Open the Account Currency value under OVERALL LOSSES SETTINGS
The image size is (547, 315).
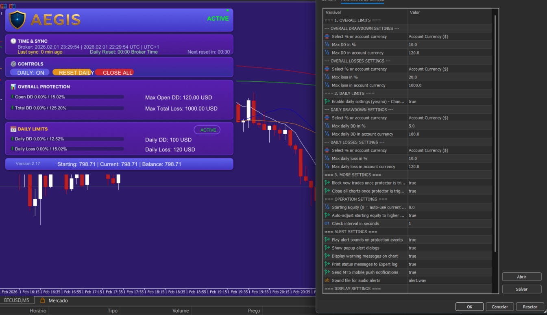click(449, 69)
